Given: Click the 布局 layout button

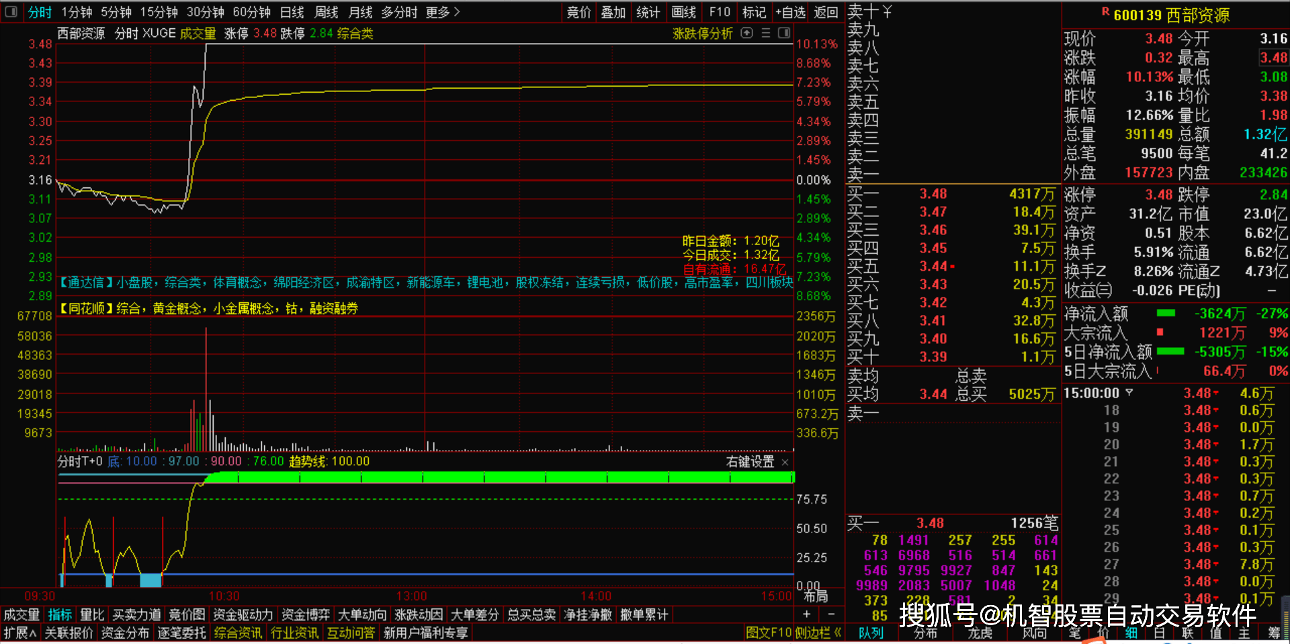Looking at the screenshot, I should [x=816, y=596].
